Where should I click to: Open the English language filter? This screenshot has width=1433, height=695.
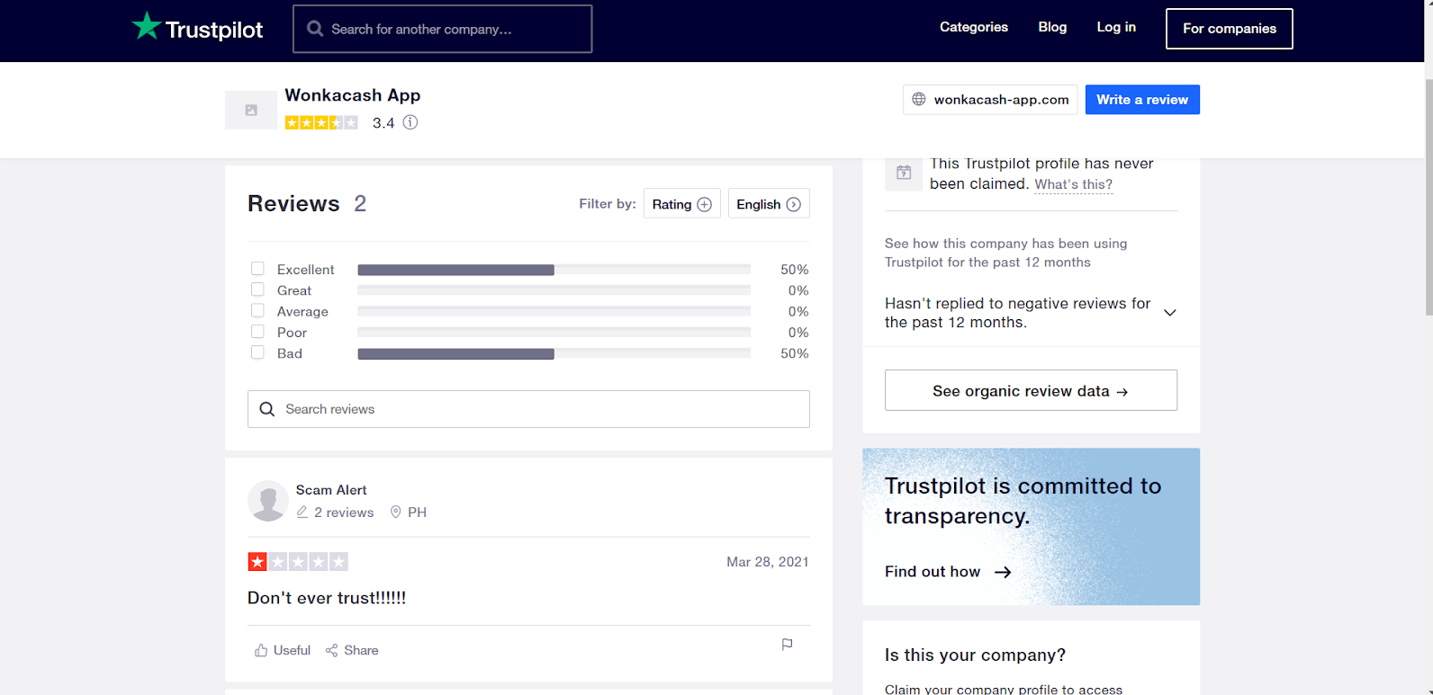pos(769,204)
